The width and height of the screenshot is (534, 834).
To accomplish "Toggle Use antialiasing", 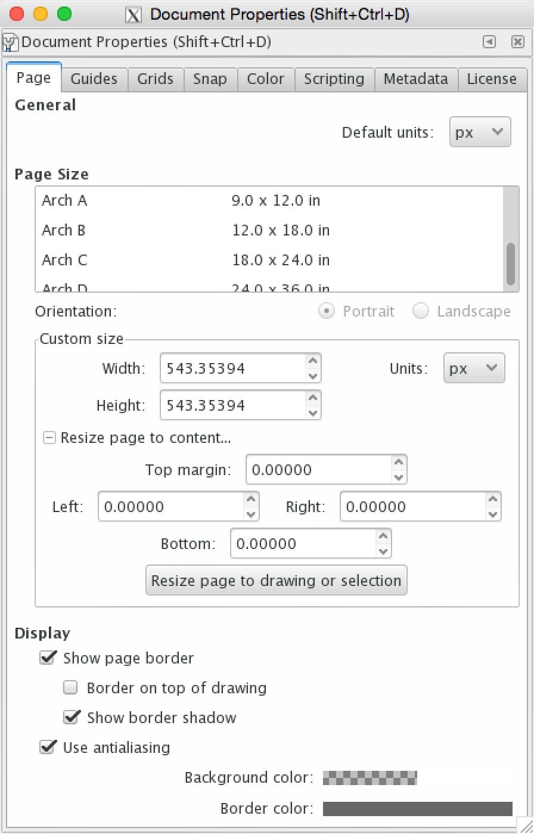I will click(x=48, y=747).
